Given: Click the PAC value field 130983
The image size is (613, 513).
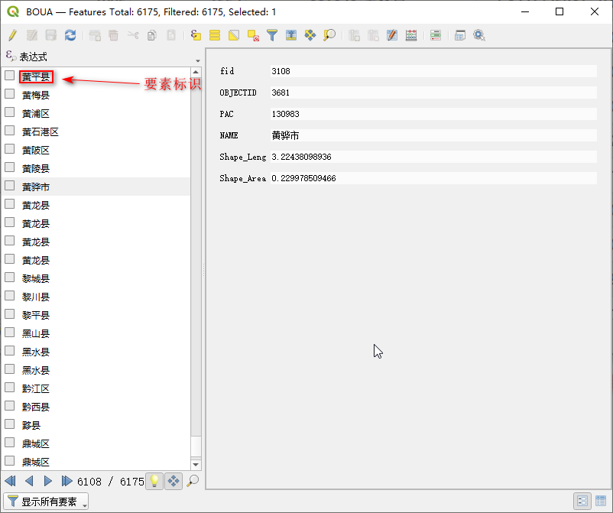Looking at the screenshot, I should coord(433,114).
